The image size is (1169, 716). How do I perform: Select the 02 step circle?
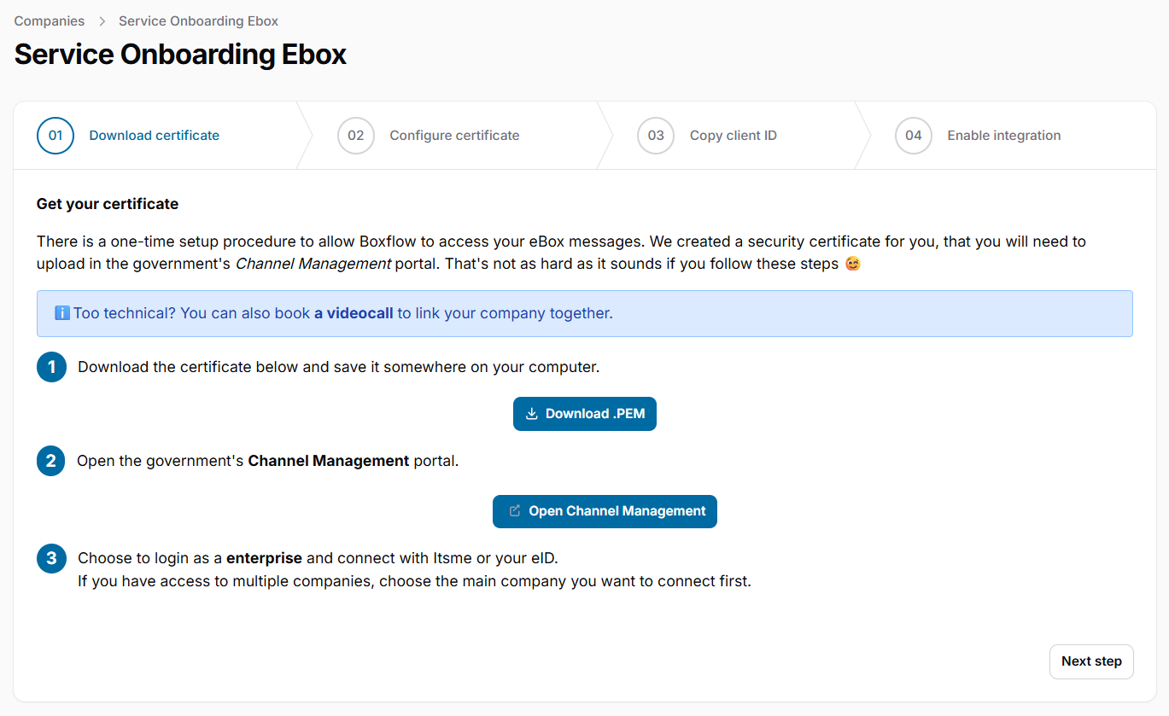(x=356, y=136)
